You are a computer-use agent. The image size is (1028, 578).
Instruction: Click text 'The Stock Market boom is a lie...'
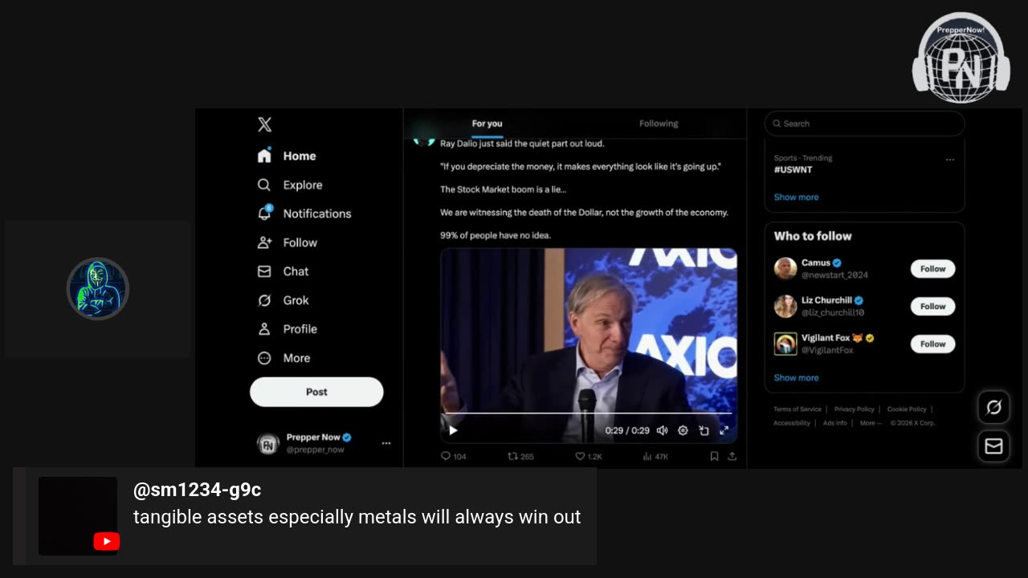pyautogui.click(x=503, y=189)
